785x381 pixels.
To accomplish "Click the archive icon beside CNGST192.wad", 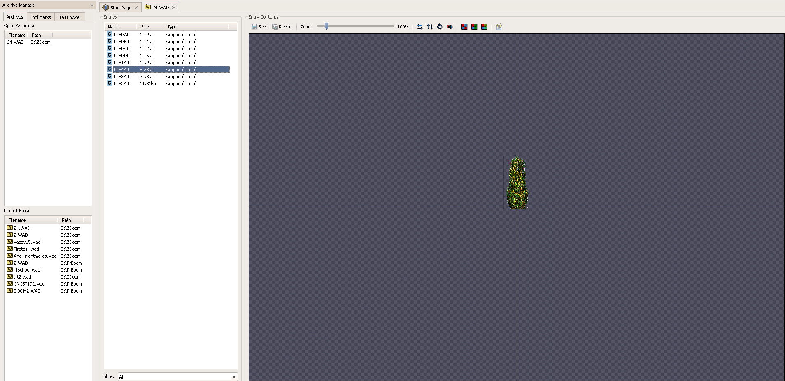I will (x=10, y=283).
